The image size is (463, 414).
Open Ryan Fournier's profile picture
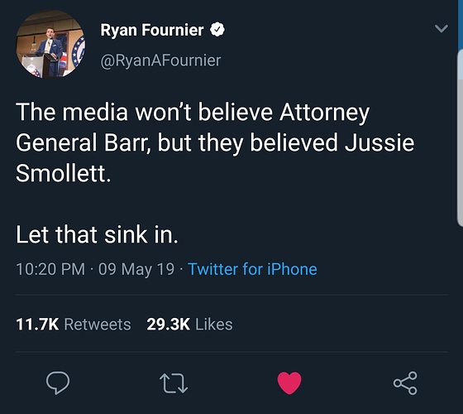pyautogui.click(x=50, y=44)
